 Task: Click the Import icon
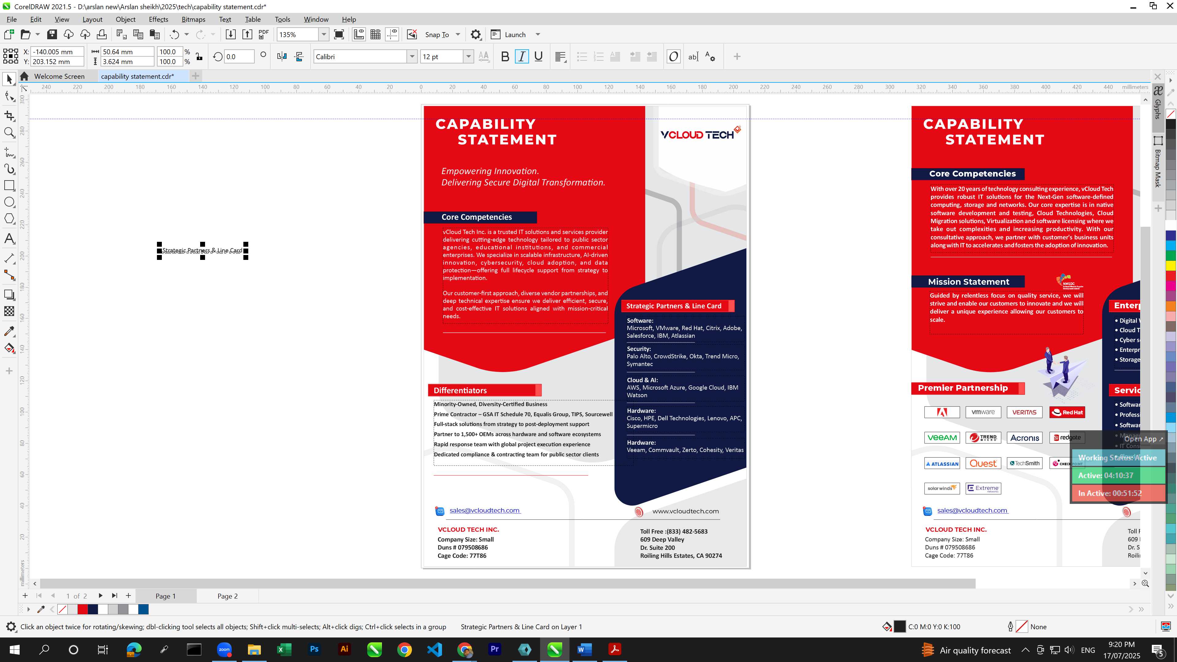pyautogui.click(x=230, y=34)
